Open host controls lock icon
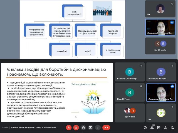 172,127
